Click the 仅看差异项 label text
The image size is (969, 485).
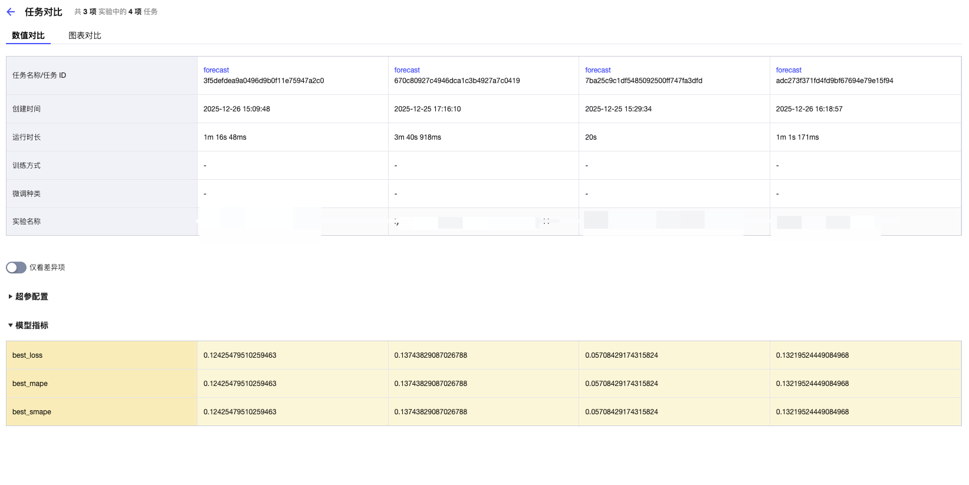click(47, 268)
